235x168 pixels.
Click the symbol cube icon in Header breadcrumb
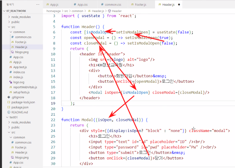pos(110,11)
